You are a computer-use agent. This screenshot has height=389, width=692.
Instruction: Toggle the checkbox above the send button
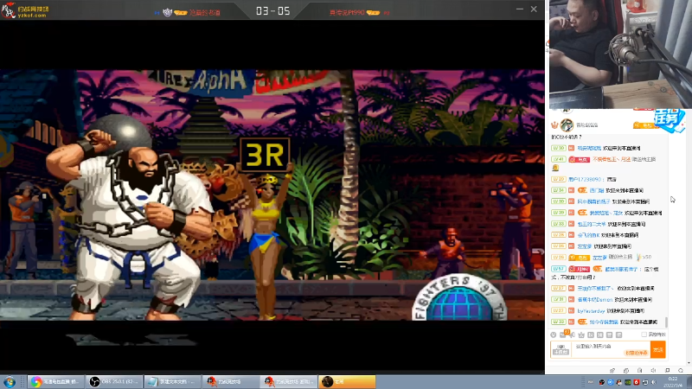[644, 335]
